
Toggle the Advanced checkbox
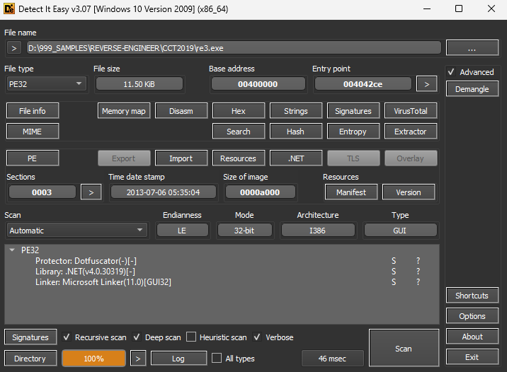(451, 72)
